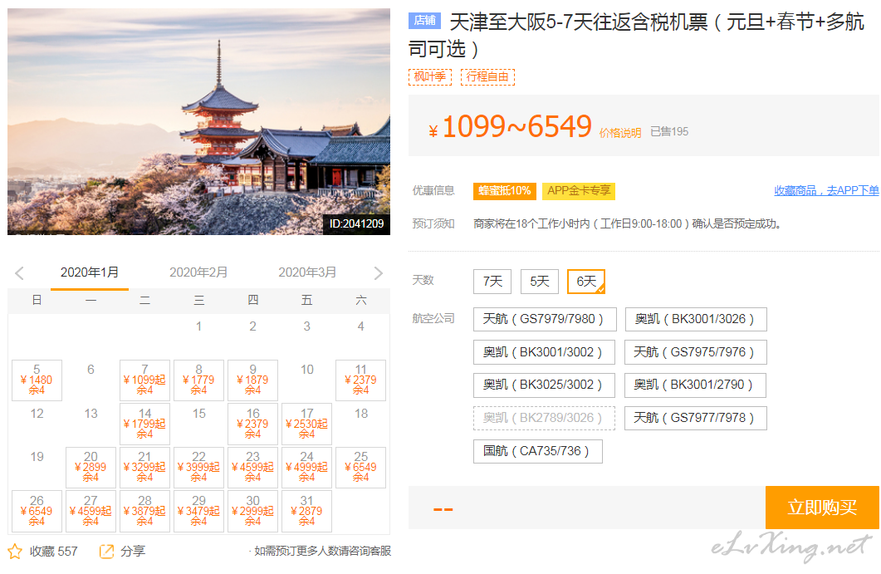Click the star favorite icon

point(15,552)
